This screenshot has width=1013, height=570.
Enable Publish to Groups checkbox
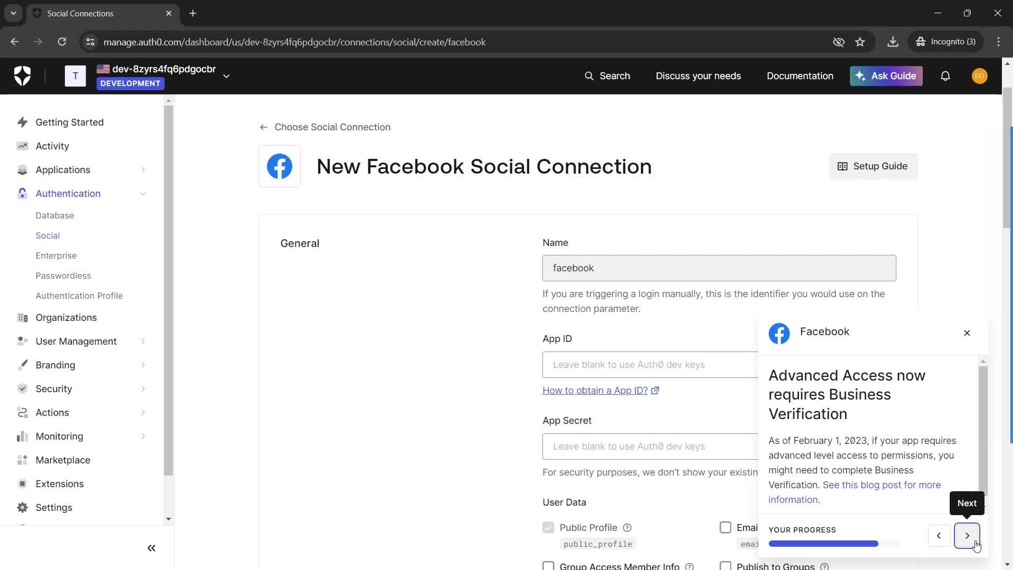tap(725, 566)
